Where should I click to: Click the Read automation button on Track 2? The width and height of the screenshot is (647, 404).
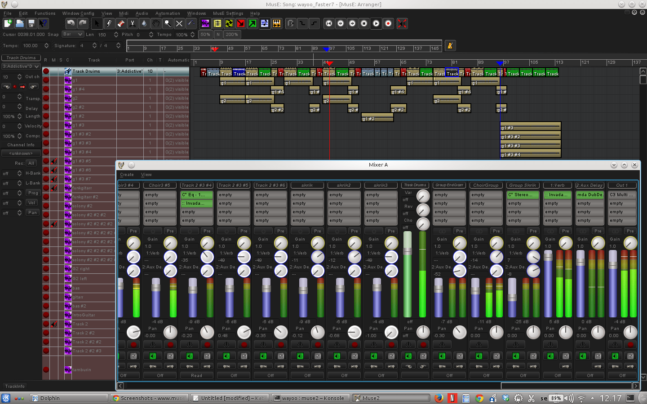click(x=196, y=375)
